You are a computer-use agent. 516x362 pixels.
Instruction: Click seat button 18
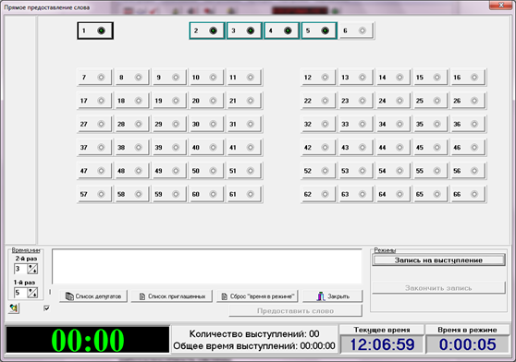pos(132,101)
